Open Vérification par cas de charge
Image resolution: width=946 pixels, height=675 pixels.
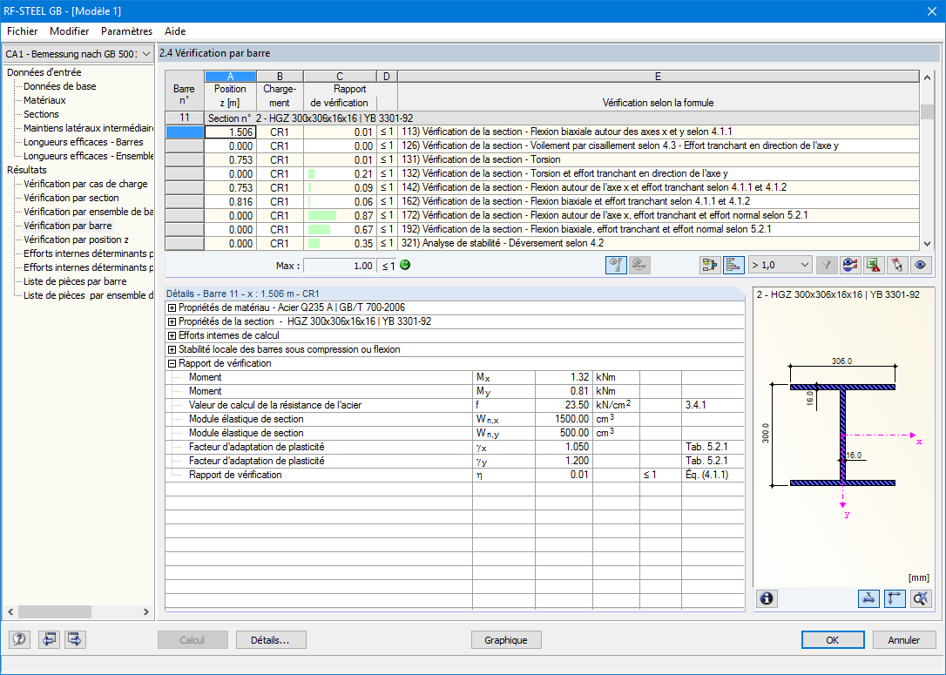(85, 184)
